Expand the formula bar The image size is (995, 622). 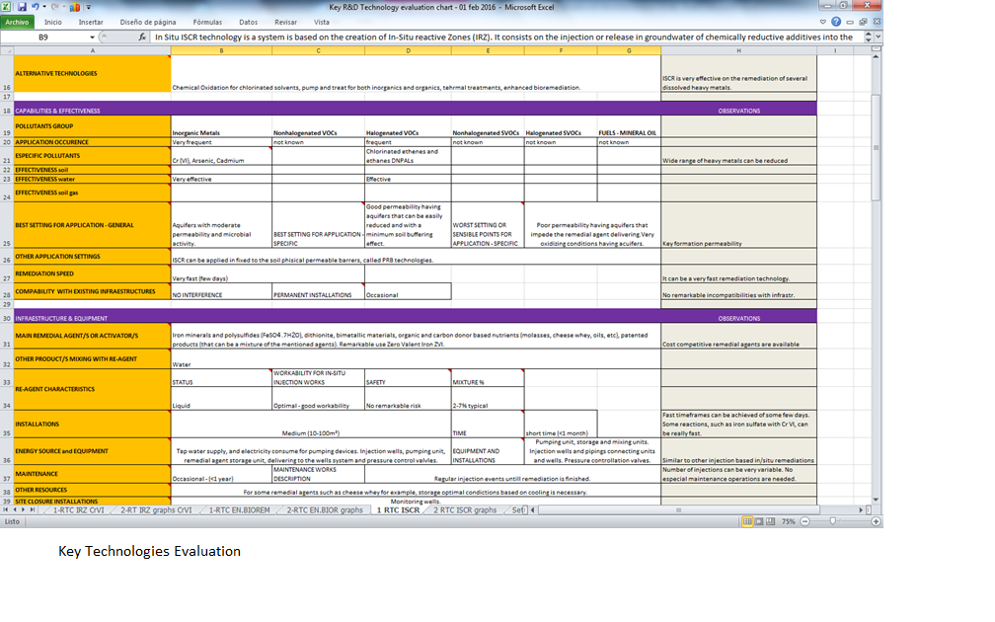tap(878, 38)
